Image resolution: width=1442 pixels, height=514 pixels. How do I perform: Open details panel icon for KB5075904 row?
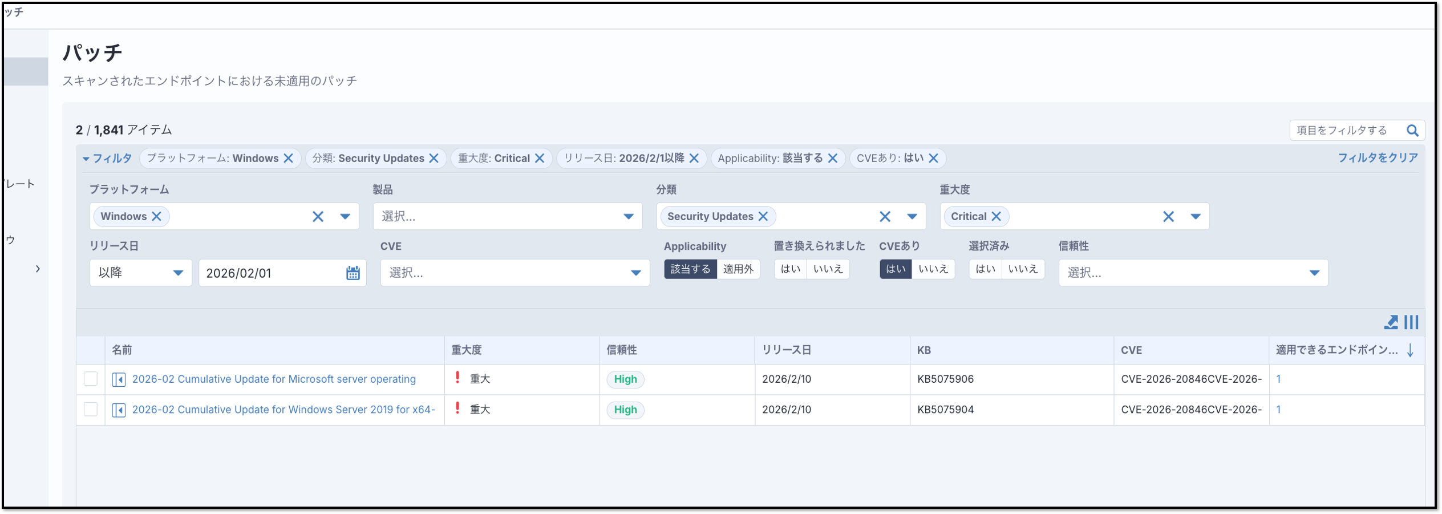119,410
